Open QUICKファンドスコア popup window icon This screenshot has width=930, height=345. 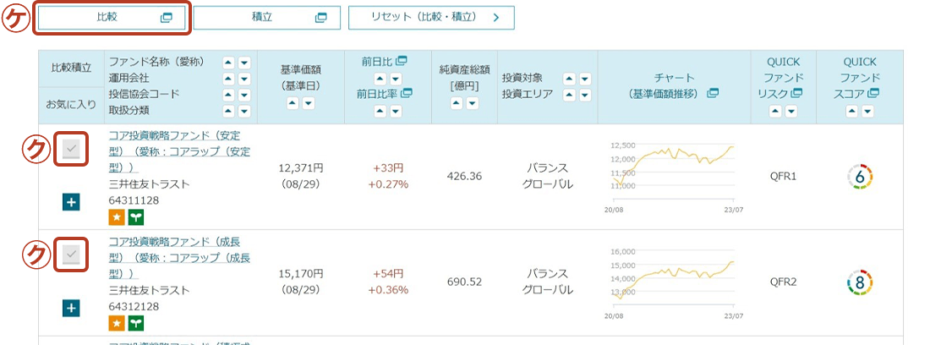873,93
